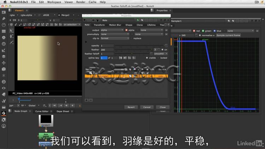The image size is (265, 149).
Task: Open the A input Merge2 dropdown
Action: click(67, 15)
